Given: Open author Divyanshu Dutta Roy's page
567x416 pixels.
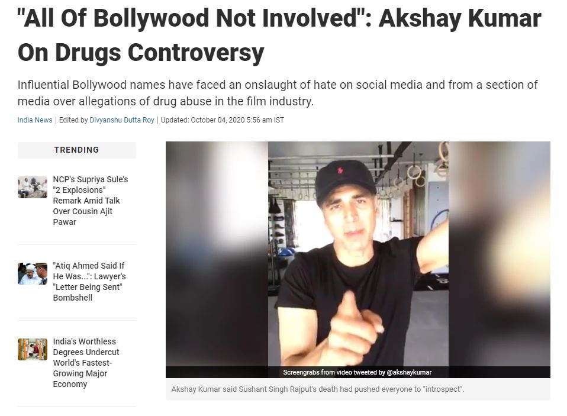Looking at the screenshot, I should coord(122,120).
